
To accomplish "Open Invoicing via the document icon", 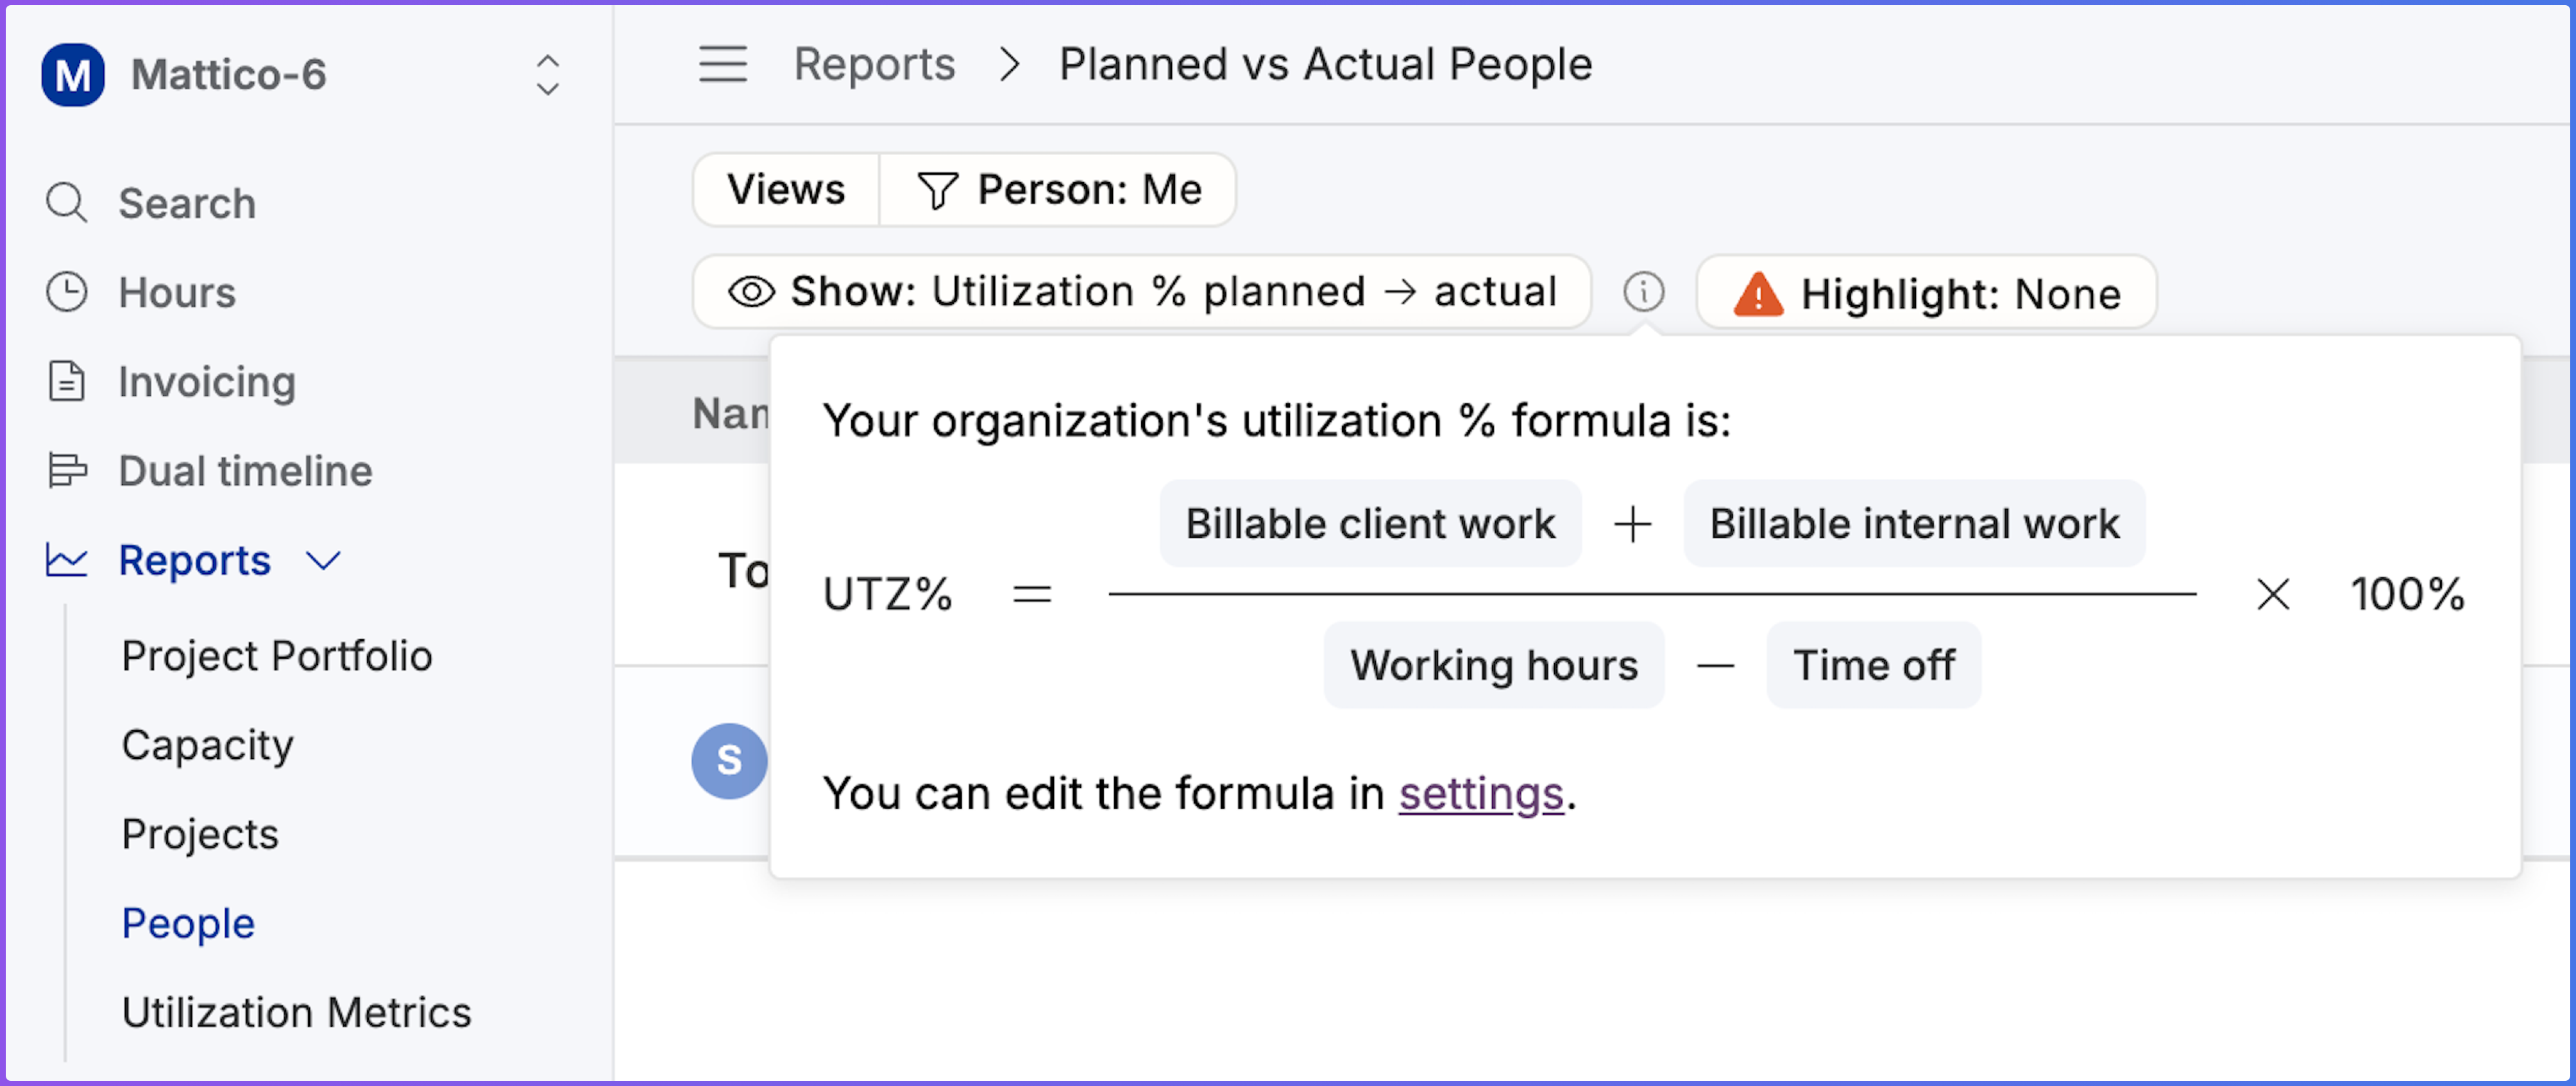I will point(67,381).
